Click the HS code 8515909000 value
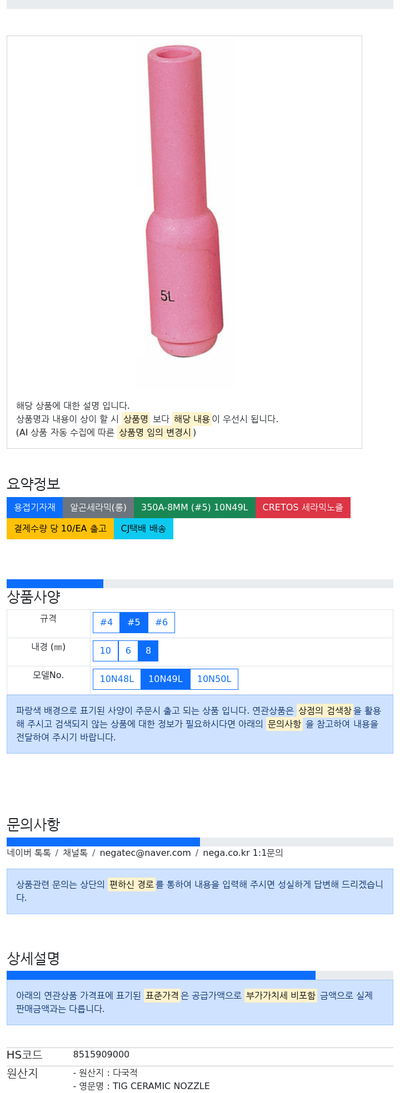The height and width of the screenshot is (1093, 400). (101, 1054)
